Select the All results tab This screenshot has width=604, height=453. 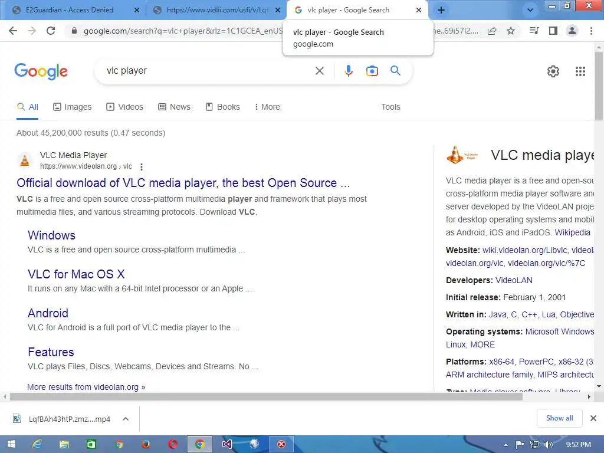coord(27,107)
